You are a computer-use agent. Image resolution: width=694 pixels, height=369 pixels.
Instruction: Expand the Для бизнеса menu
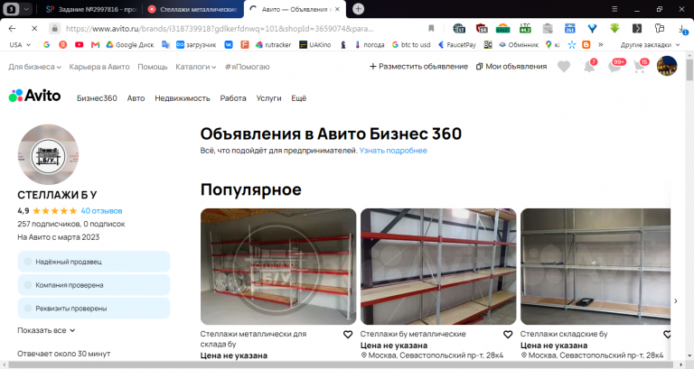pos(34,67)
